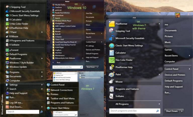Choose 'Classic Start Menu' in Settings submenu

pyautogui.click(x=60, y=108)
